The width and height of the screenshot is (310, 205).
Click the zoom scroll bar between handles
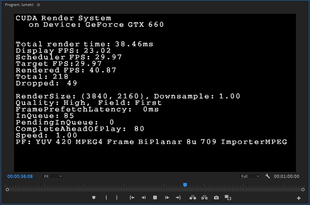(x=155, y=190)
